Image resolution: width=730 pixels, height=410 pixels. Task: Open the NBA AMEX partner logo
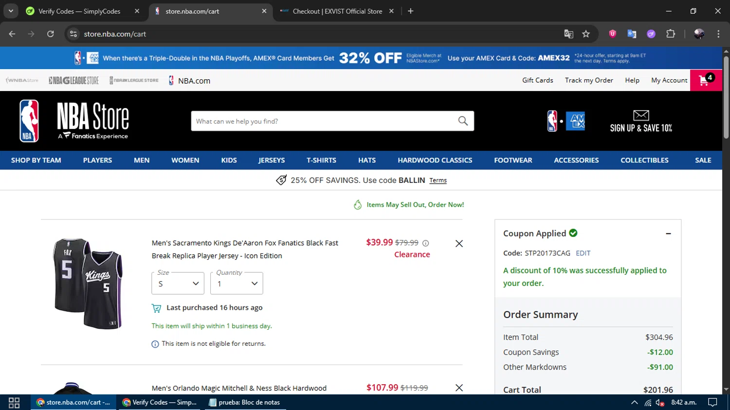coord(566,121)
